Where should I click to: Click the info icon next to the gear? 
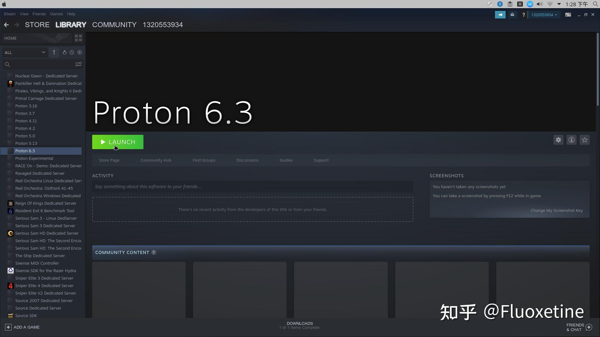(x=571, y=140)
